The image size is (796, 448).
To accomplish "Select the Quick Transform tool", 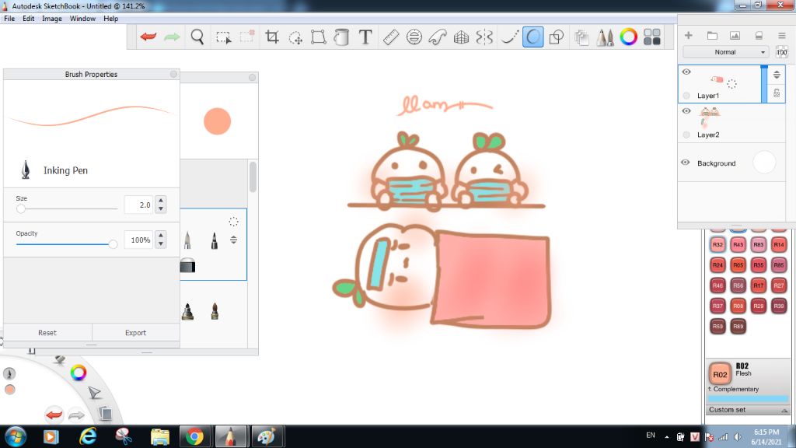I will [295, 37].
